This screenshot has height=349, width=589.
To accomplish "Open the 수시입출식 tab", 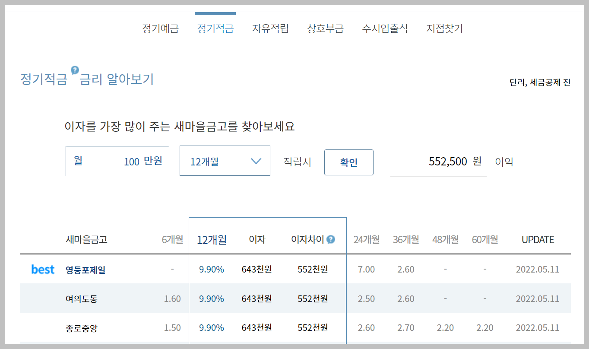I will click(x=385, y=29).
